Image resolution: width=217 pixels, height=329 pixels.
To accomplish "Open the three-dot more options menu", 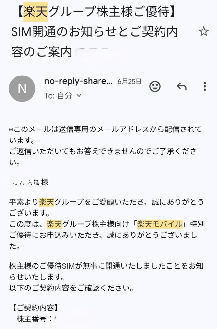I will (x=205, y=86).
